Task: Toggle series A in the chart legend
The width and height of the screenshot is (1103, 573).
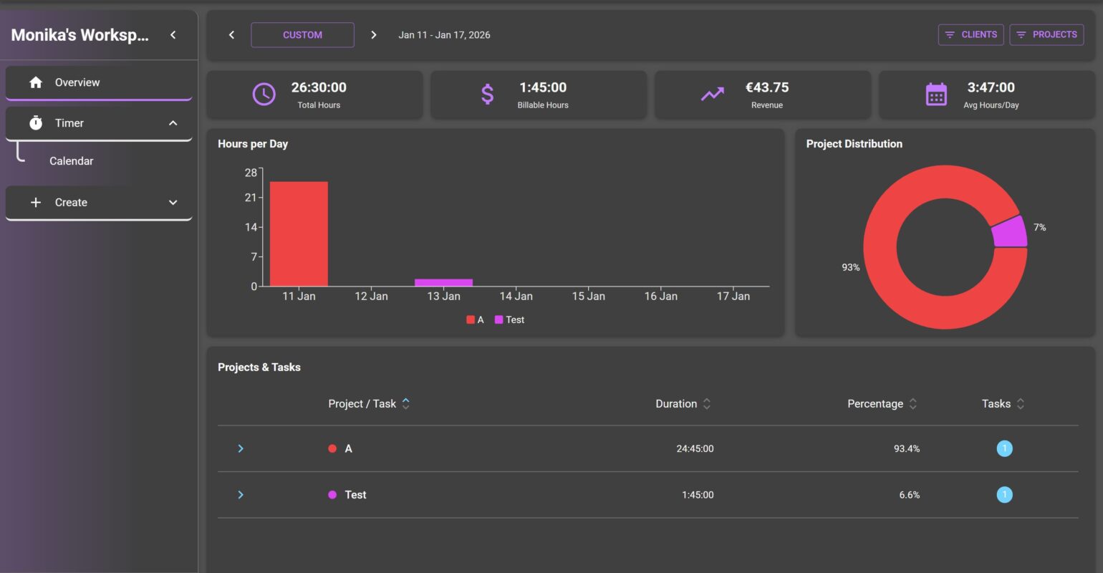Action: click(x=476, y=320)
